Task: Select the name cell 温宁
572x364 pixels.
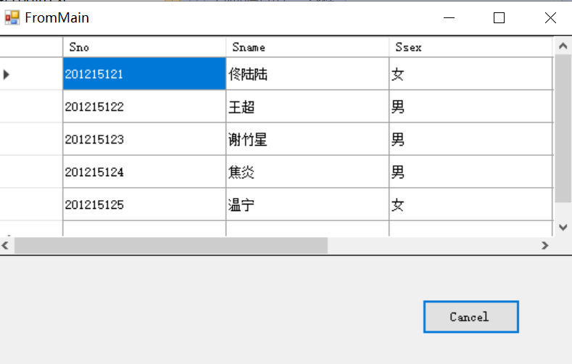Action: (307, 204)
